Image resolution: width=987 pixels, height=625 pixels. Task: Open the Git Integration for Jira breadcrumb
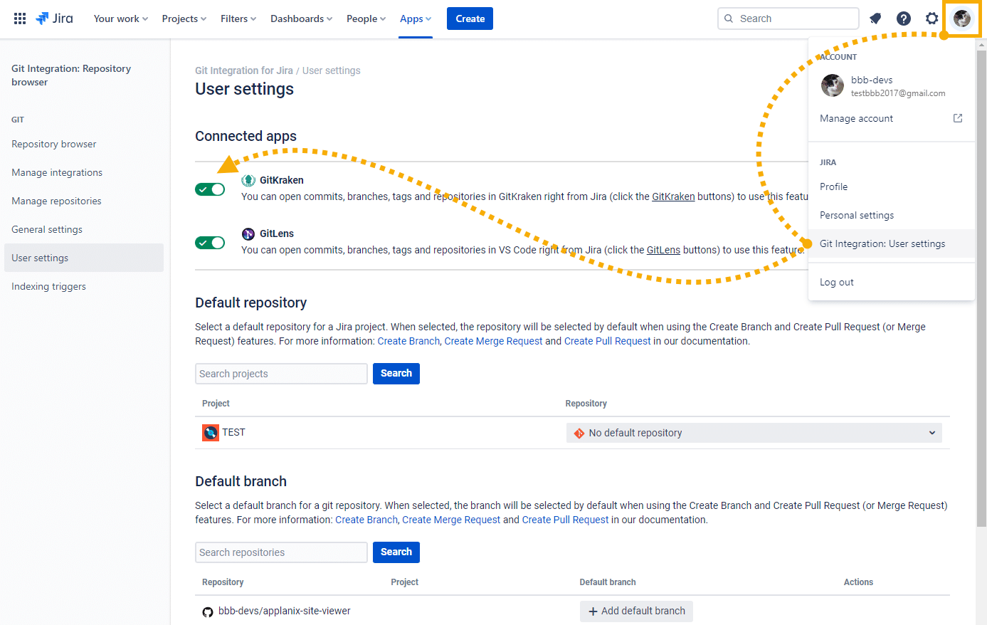(244, 70)
